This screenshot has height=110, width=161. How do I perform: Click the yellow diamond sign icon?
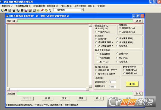pyautogui.click(x=46, y=10)
